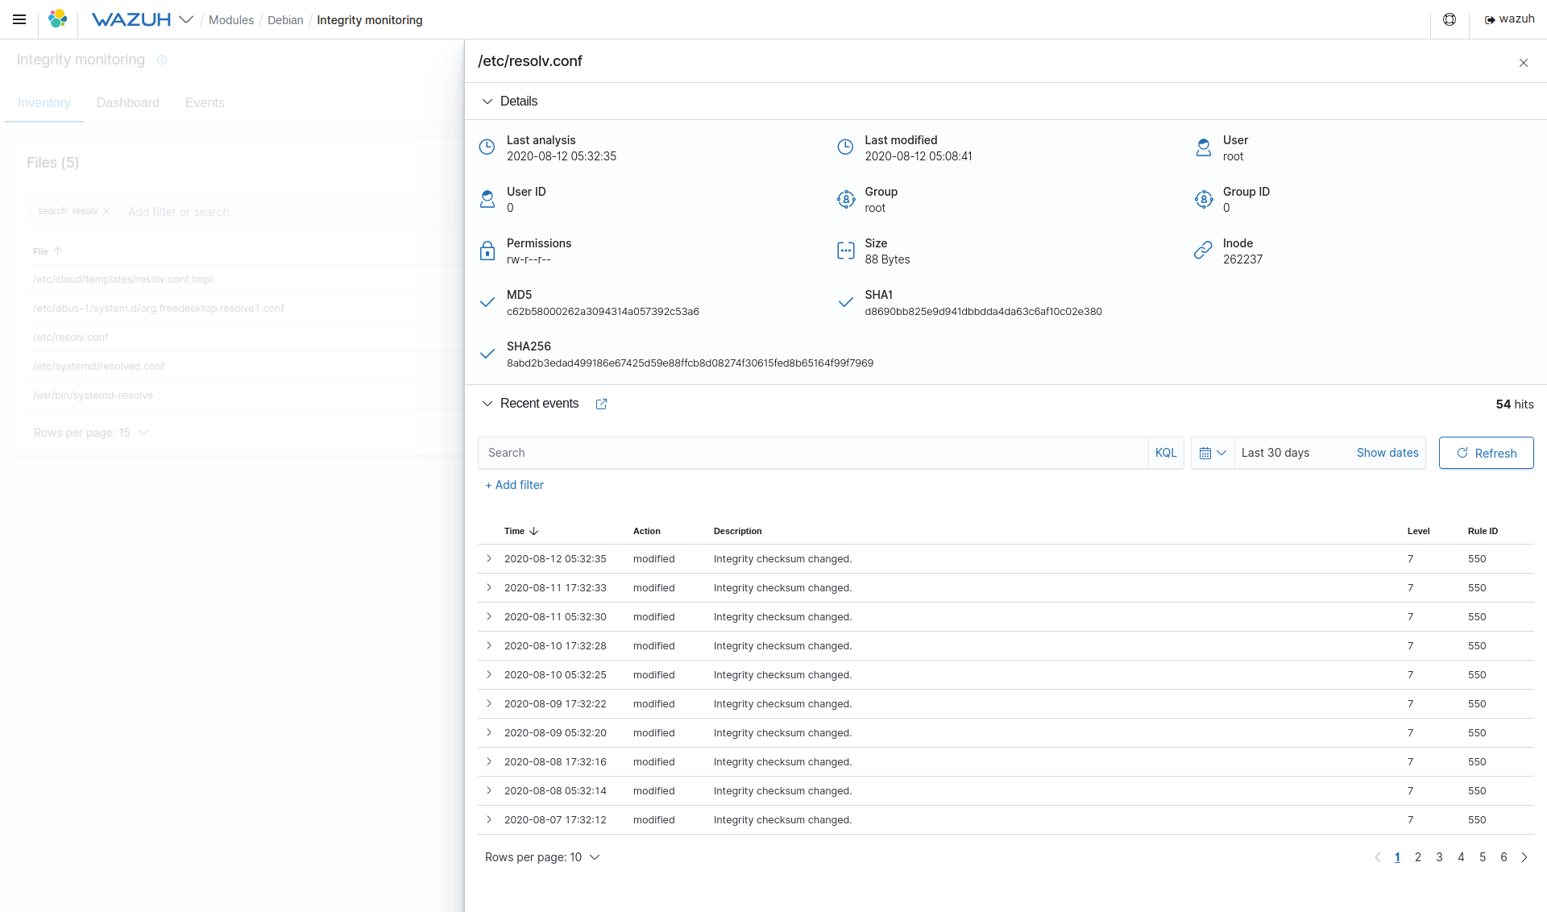
Task: Remove the 'search: resolv' filter
Action: [106, 211]
